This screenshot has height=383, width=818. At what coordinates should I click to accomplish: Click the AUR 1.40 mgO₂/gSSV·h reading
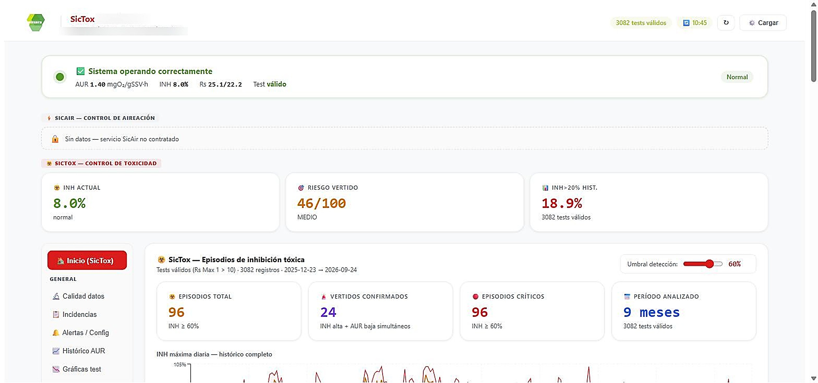pos(112,84)
